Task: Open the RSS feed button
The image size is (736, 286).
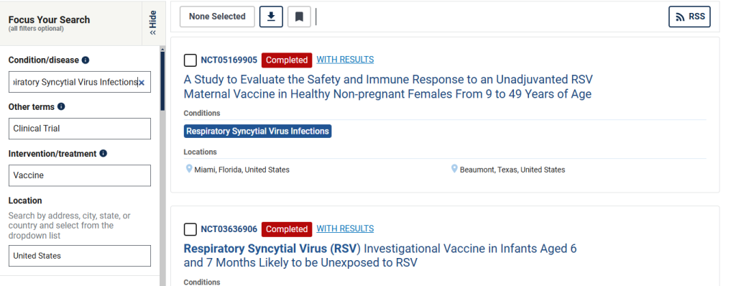Action: 689,17
